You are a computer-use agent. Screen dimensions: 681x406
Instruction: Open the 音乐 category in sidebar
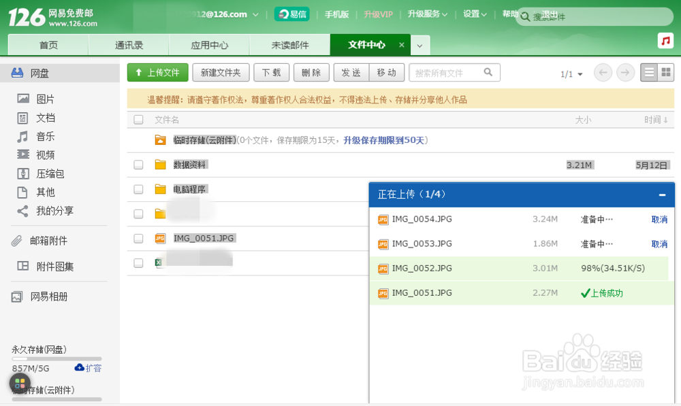click(45, 136)
